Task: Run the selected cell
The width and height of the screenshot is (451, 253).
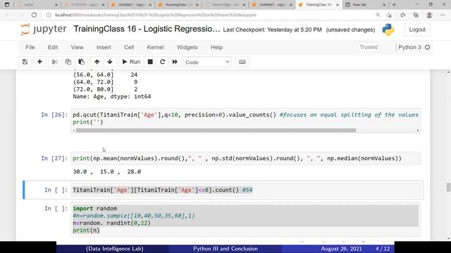Action: tap(131, 62)
